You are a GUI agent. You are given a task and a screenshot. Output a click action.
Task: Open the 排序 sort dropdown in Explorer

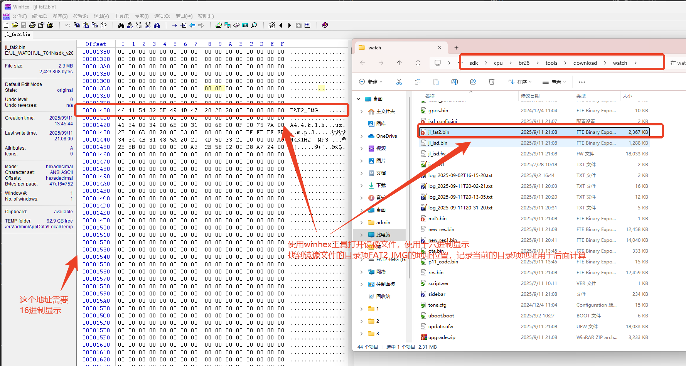click(520, 82)
